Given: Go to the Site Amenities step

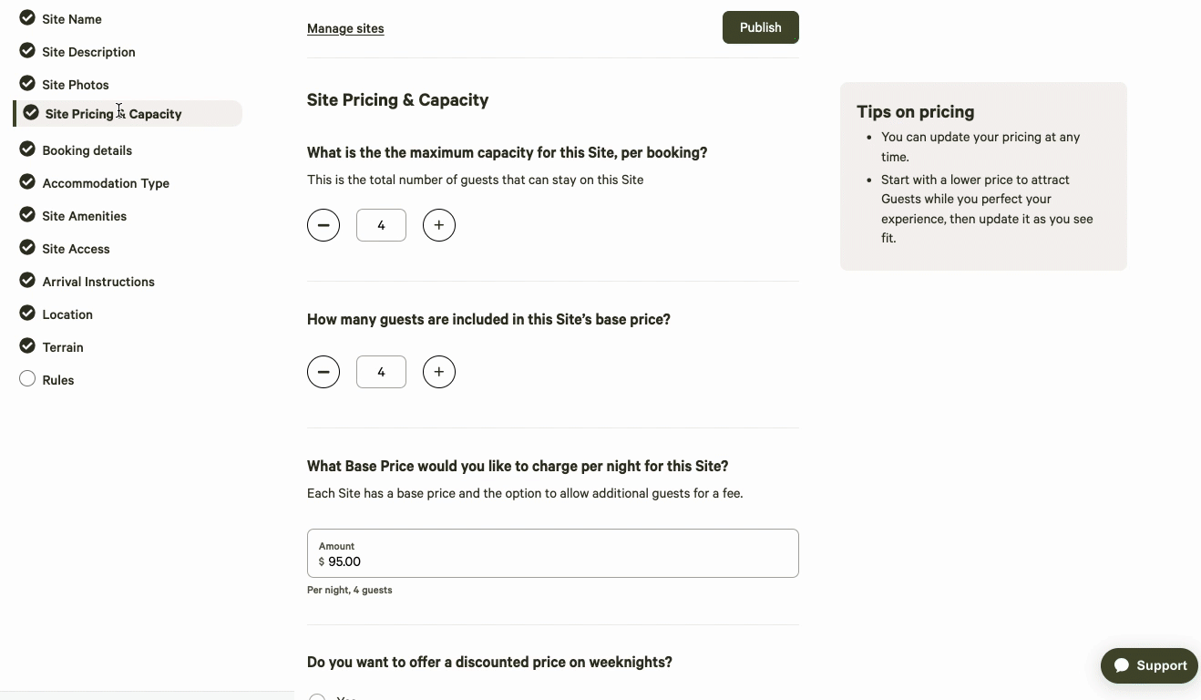Looking at the screenshot, I should pos(85,216).
